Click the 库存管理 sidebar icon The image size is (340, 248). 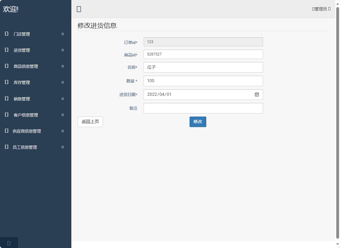pos(7,82)
